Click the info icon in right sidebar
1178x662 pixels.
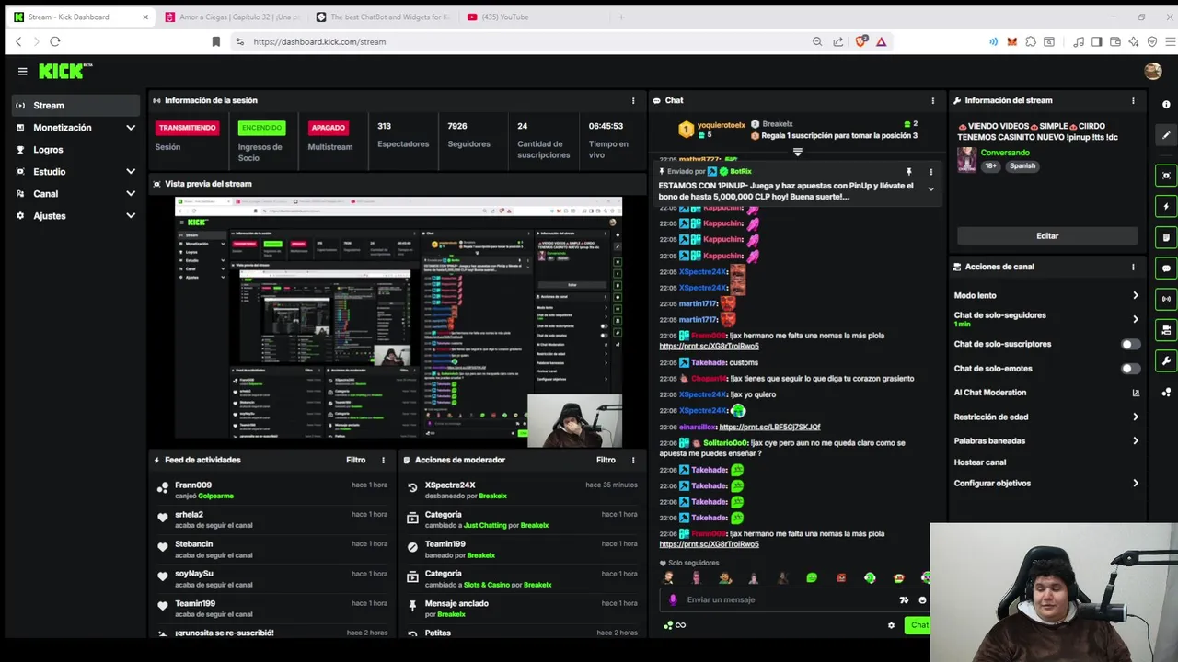[x=1166, y=105]
